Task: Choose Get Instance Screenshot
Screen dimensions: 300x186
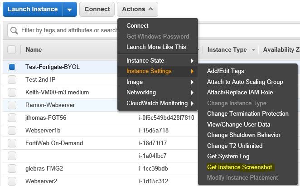Action: pyautogui.click(x=239, y=167)
